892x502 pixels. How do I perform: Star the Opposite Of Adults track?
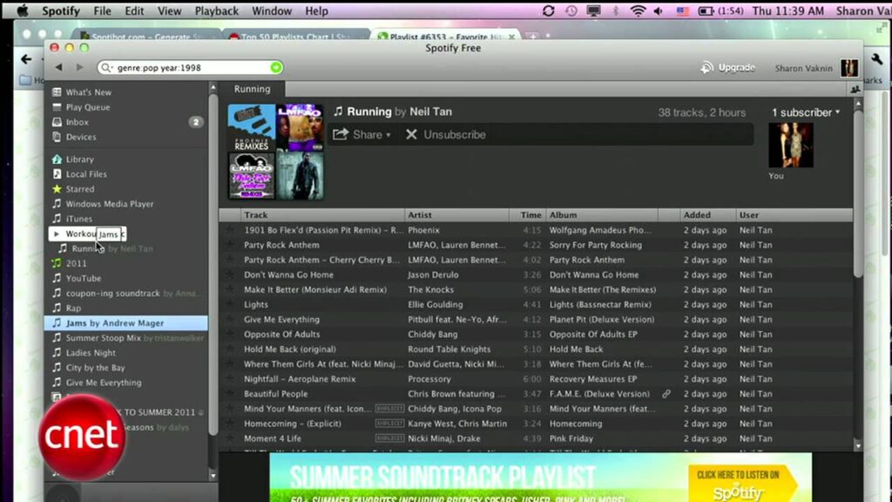230,334
